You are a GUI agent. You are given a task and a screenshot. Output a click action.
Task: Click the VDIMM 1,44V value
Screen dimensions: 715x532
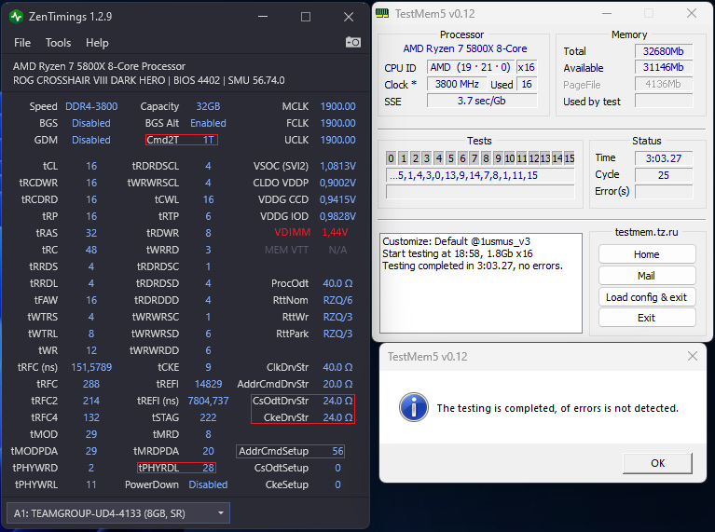(335, 233)
